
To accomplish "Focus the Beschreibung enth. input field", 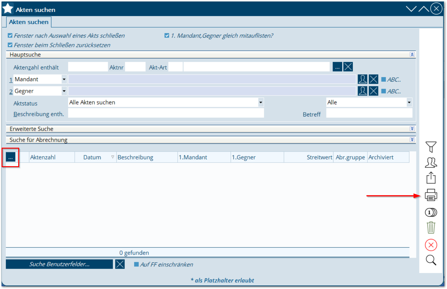I will (x=166, y=113).
